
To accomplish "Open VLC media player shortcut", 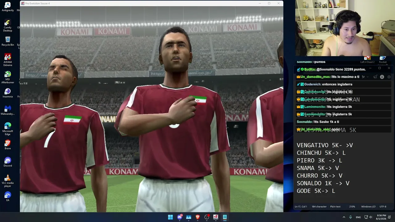I will pyautogui.click(x=8, y=181).
